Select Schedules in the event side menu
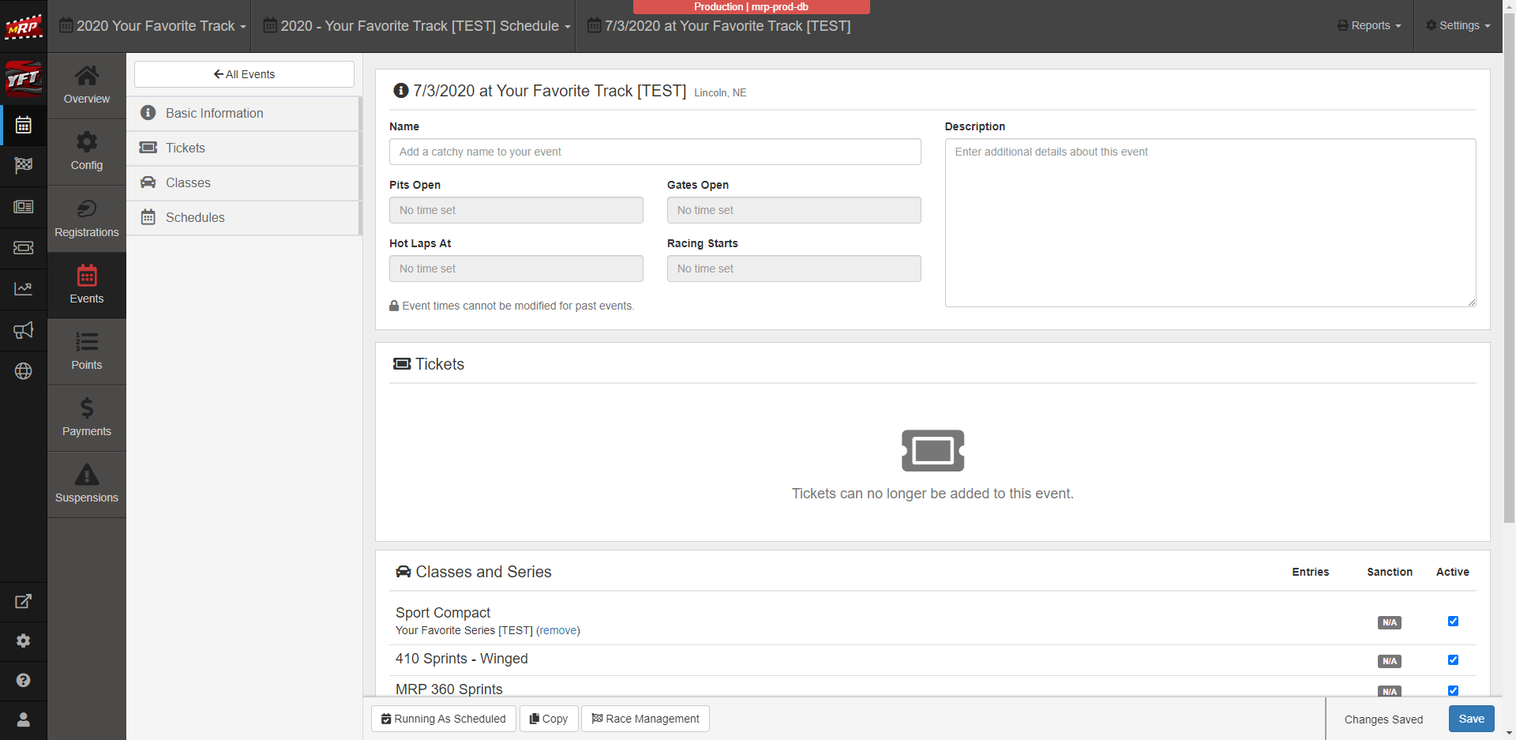Screen dimensions: 1516x740 (195, 218)
